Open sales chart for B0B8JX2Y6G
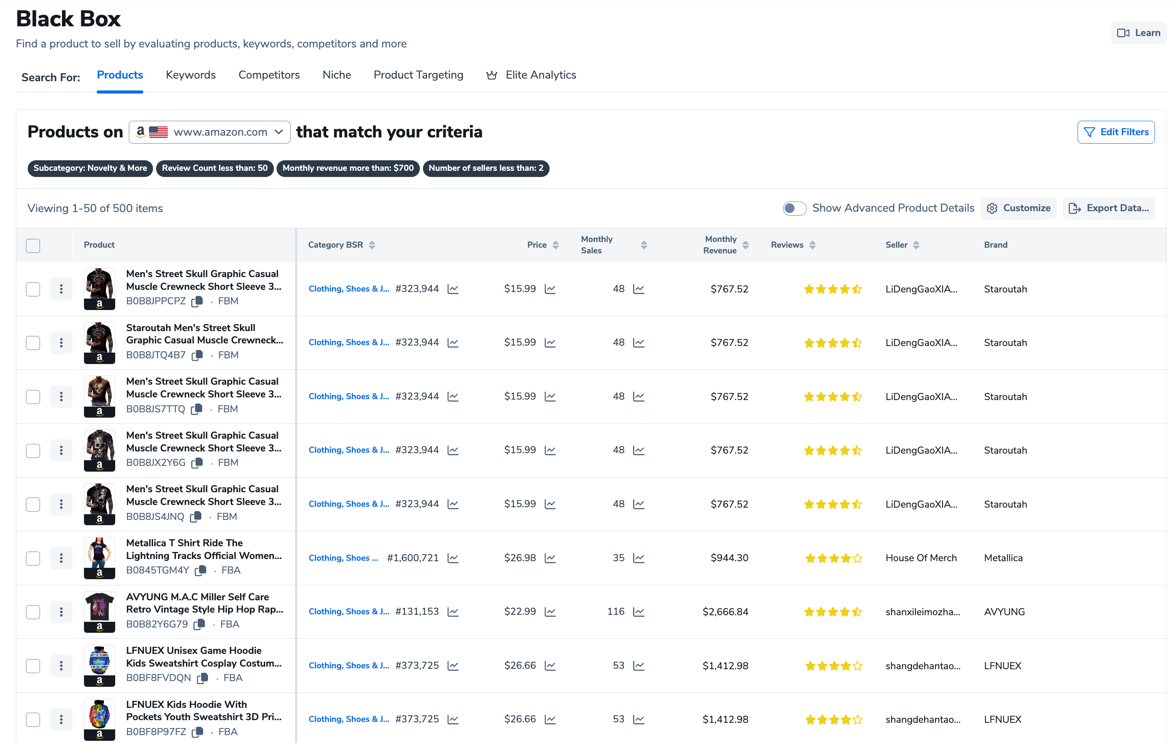Viewport: 1173px width, 743px height. click(x=639, y=450)
